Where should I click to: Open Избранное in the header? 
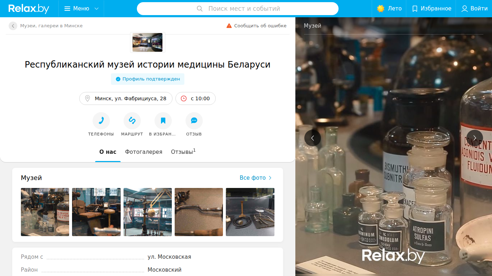(431, 9)
